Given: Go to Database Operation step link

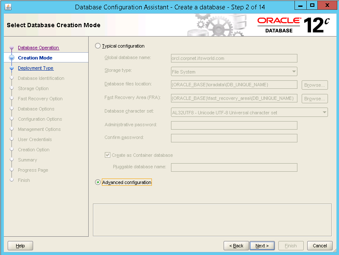Looking at the screenshot, I should pos(38,48).
